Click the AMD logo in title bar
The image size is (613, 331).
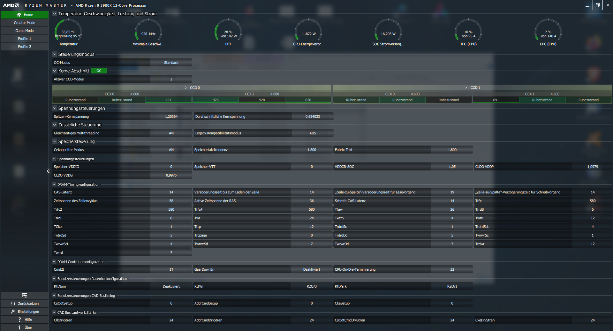coord(11,5)
